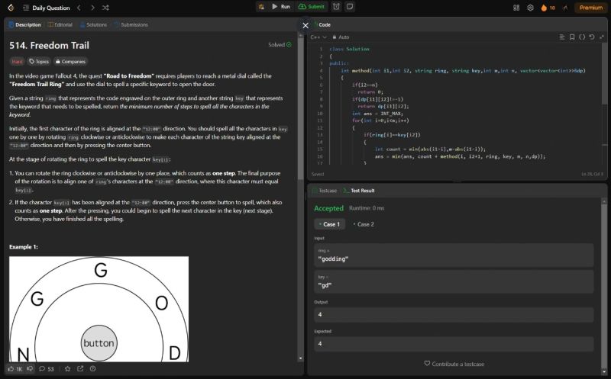
Task: Select the Case 1 result
Action: [330, 224]
